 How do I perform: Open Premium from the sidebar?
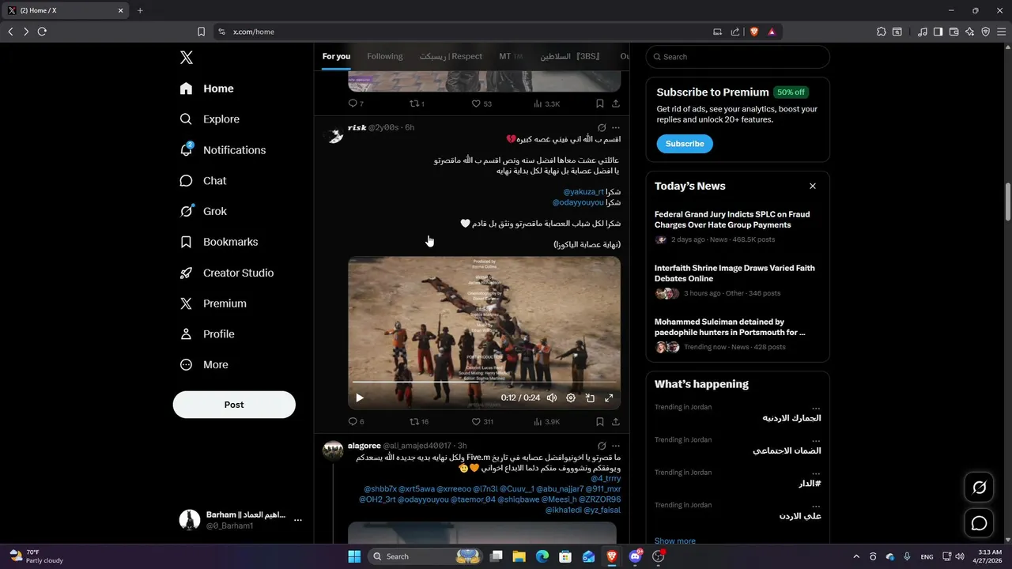coord(213,303)
